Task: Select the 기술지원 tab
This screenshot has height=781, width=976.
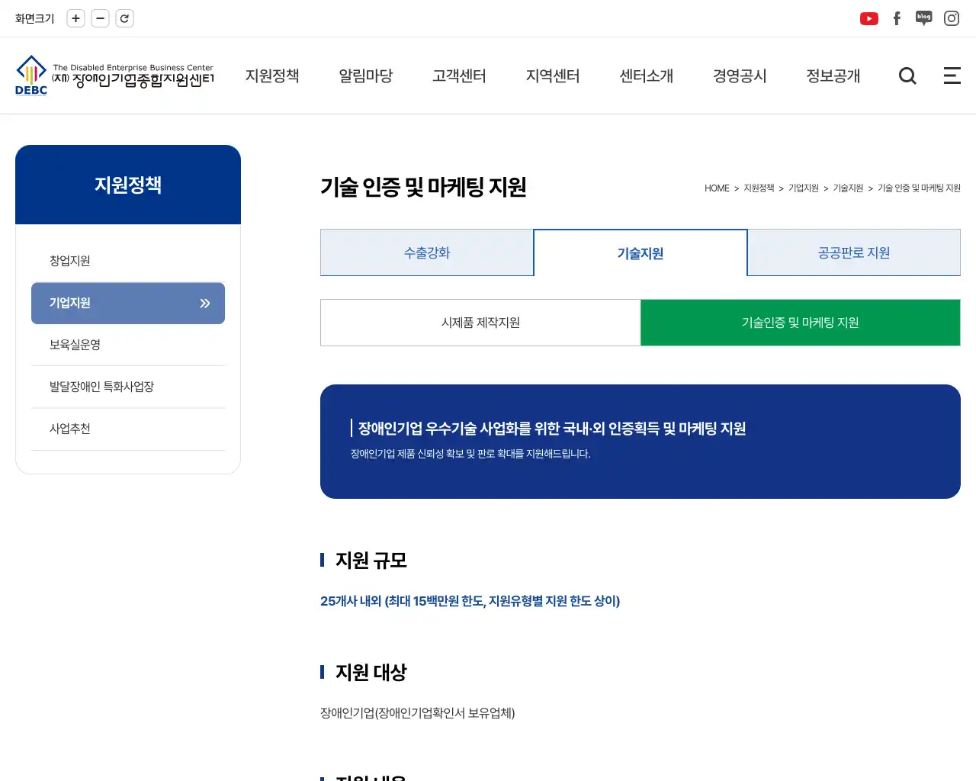Action: coord(640,252)
